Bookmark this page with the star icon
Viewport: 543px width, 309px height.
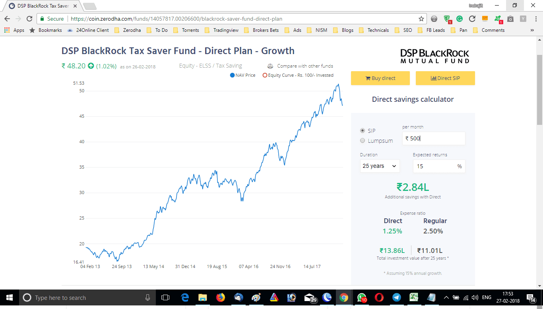click(421, 19)
